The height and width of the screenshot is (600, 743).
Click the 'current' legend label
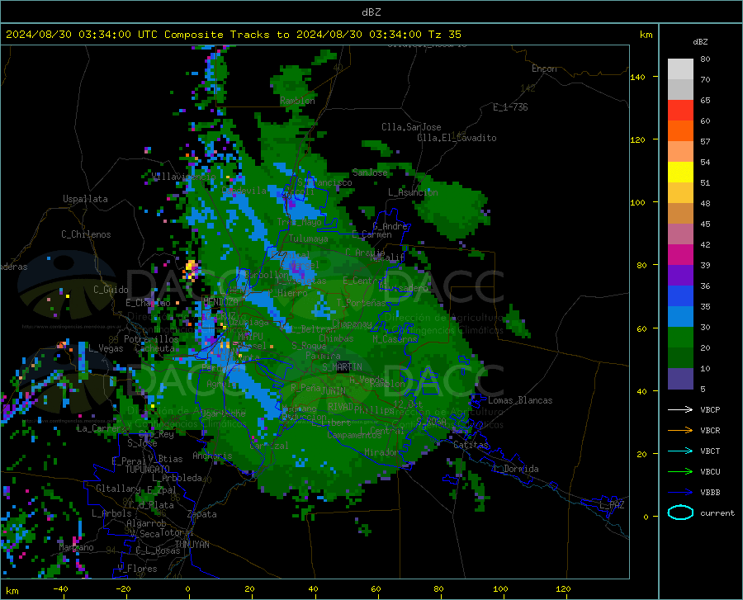pyautogui.click(x=717, y=513)
